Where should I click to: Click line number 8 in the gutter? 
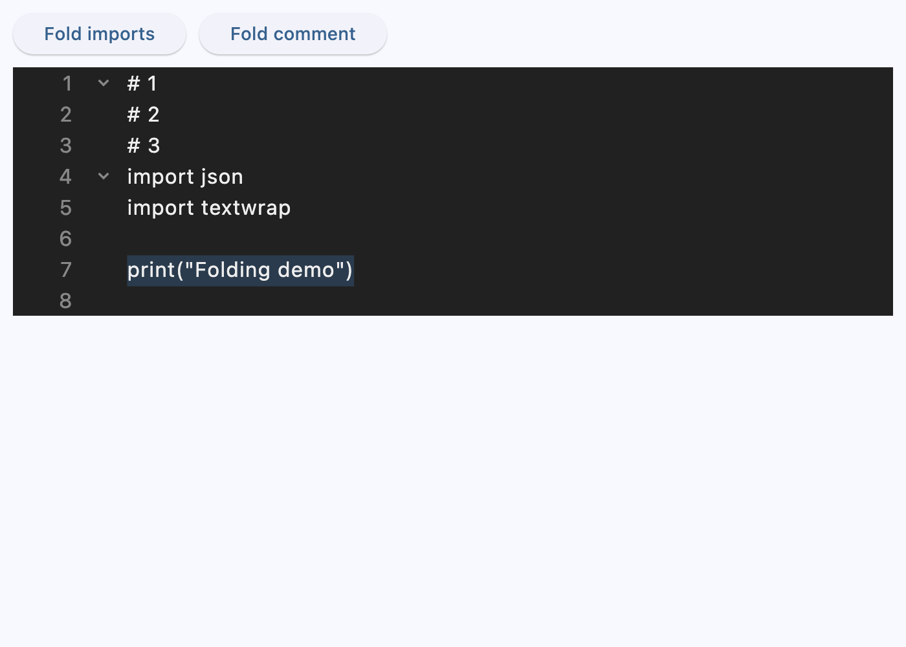click(65, 300)
